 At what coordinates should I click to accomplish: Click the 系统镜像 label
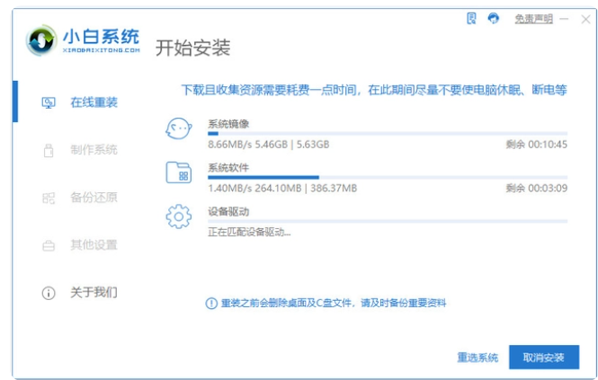[x=228, y=124]
